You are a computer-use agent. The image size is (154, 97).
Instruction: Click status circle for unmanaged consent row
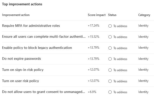(x=110, y=92)
